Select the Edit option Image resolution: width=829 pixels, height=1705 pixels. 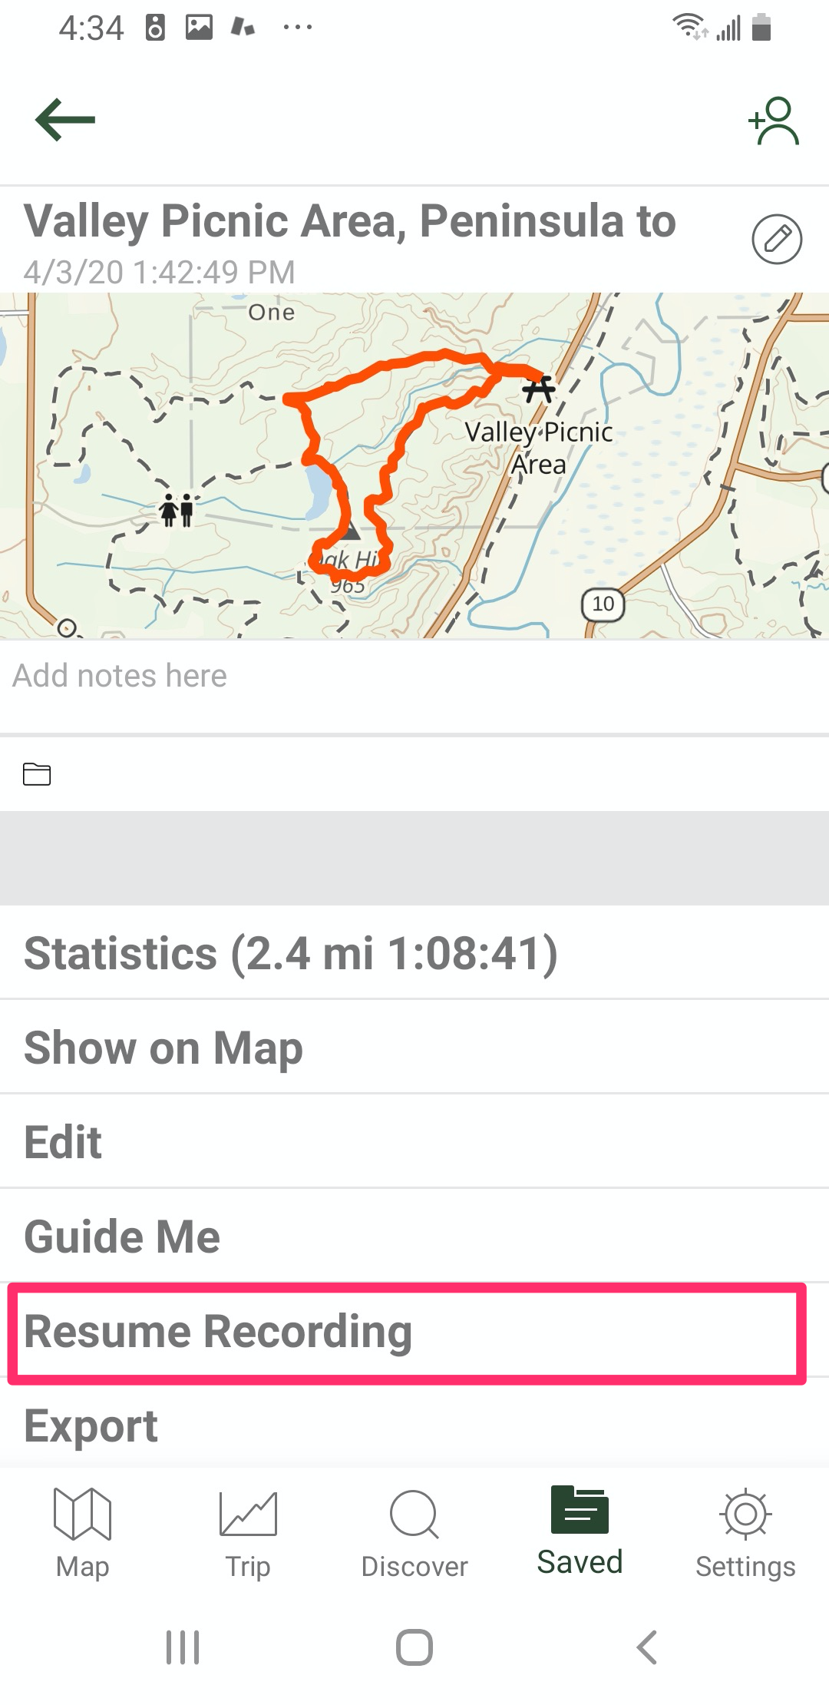tap(414, 1141)
